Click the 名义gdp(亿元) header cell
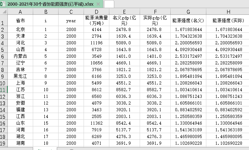The image size is (249, 150). [124, 20]
